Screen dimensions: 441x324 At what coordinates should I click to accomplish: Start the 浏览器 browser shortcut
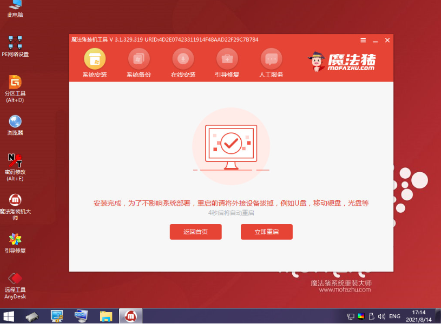[15, 124]
